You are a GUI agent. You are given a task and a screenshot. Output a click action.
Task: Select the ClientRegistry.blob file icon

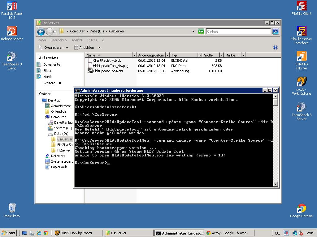tap(90, 60)
